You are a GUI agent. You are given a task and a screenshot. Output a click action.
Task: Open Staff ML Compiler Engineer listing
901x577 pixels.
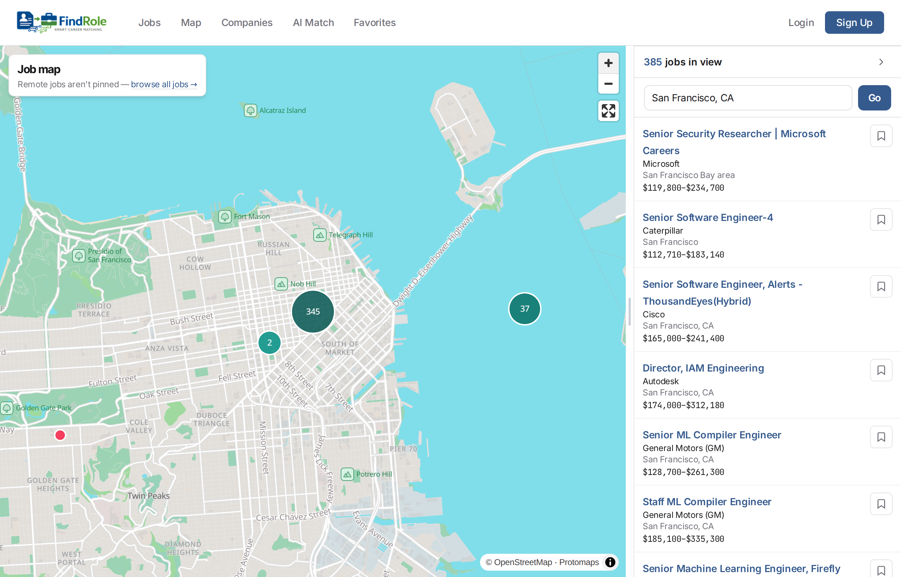[707, 502]
